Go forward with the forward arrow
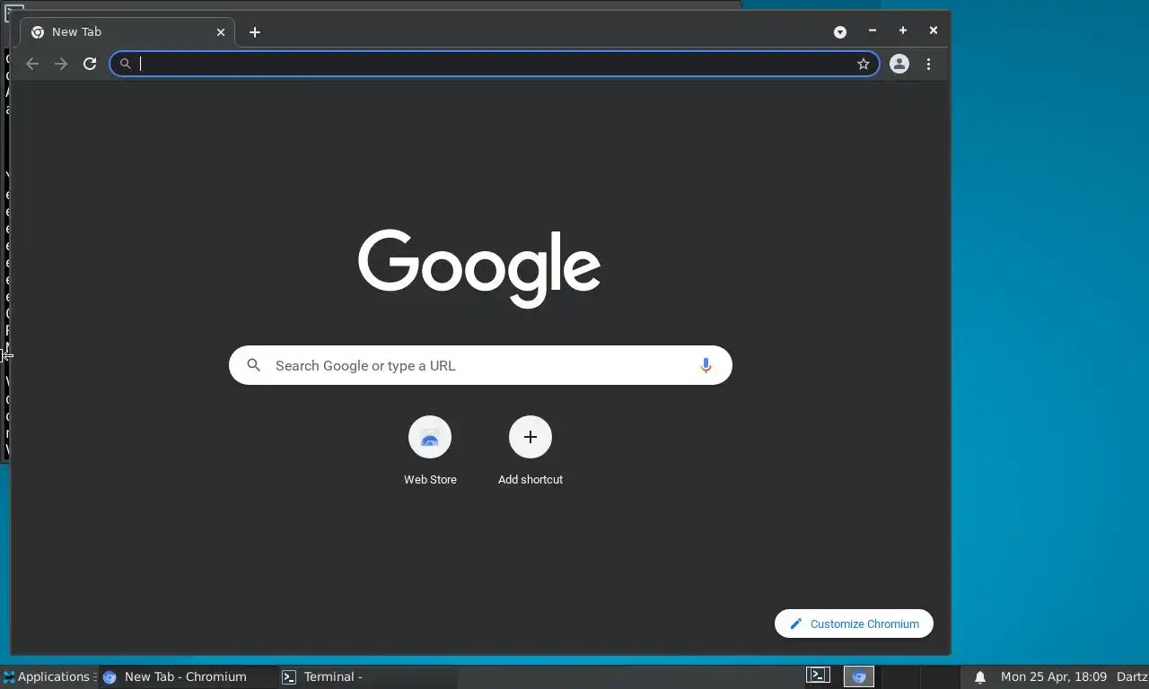 (61, 64)
